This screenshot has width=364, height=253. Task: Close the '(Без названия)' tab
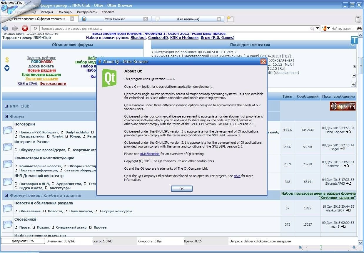tap(219, 19)
